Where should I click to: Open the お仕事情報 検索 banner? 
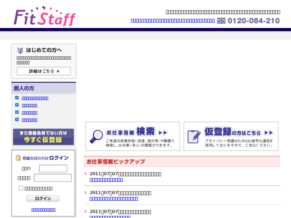133,136
